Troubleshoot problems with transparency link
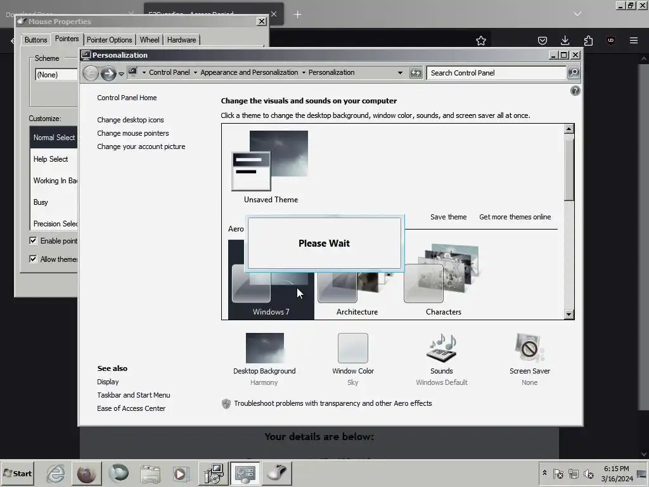 coord(333,403)
